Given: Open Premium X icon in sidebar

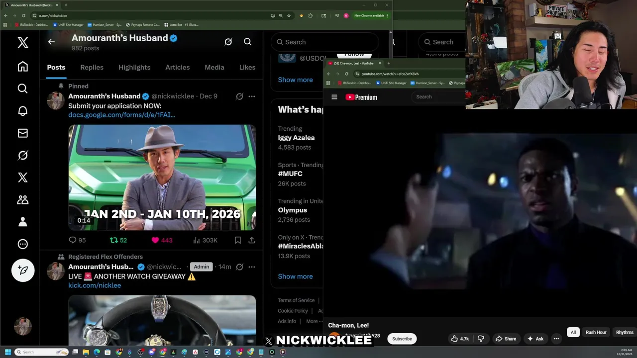Looking at the screenshot, I should [x=23, y=178].
